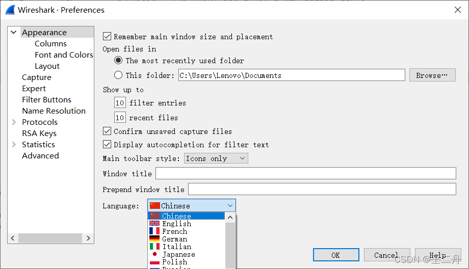Click the Help button
Screen dimensions: 469x269
[437, 255]
